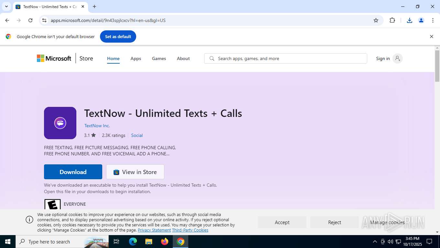Click the cookie banner info icon
The width and height of the screenshot is (440, 248).
(29, 220)
